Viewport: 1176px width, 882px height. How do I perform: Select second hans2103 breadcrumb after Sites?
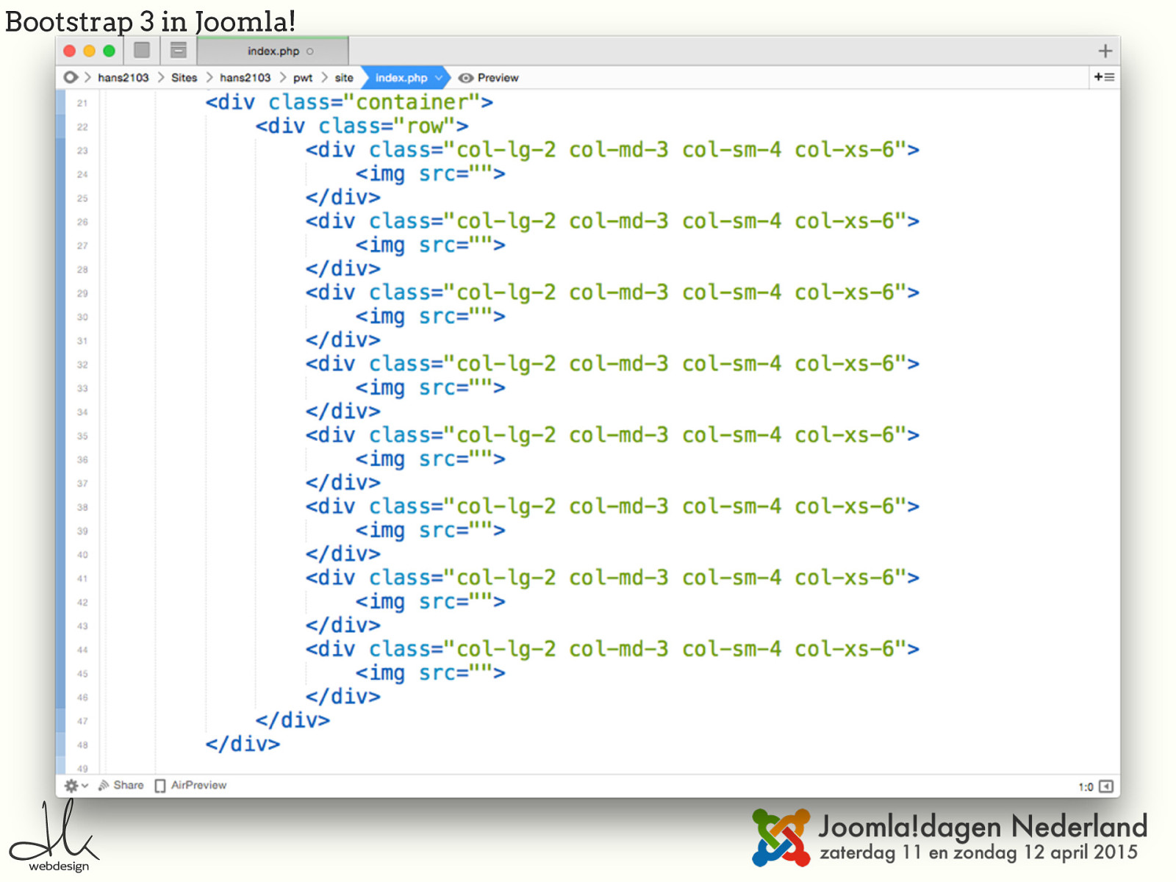[x=245, y=78]
